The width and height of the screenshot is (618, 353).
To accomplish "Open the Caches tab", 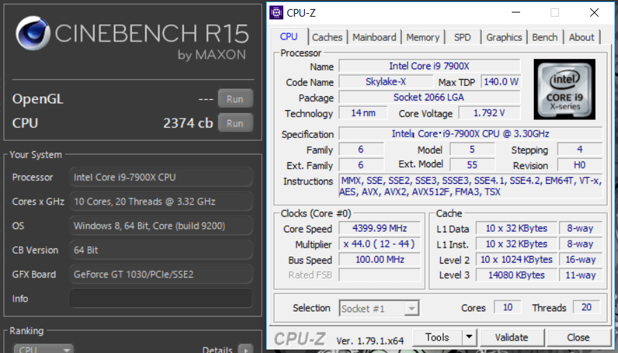I will (x=327, y=37).
